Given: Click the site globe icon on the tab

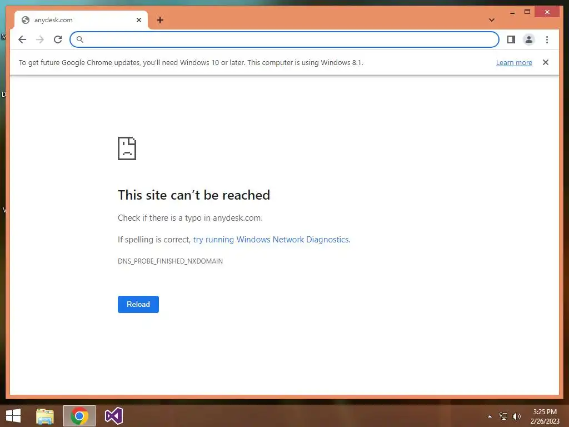Looking at the screenshot, I should (x=26, y=20).
